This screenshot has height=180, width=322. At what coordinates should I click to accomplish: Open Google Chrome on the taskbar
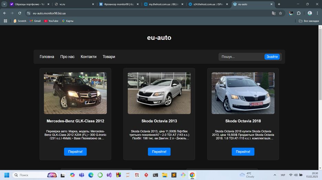(192, 175)
